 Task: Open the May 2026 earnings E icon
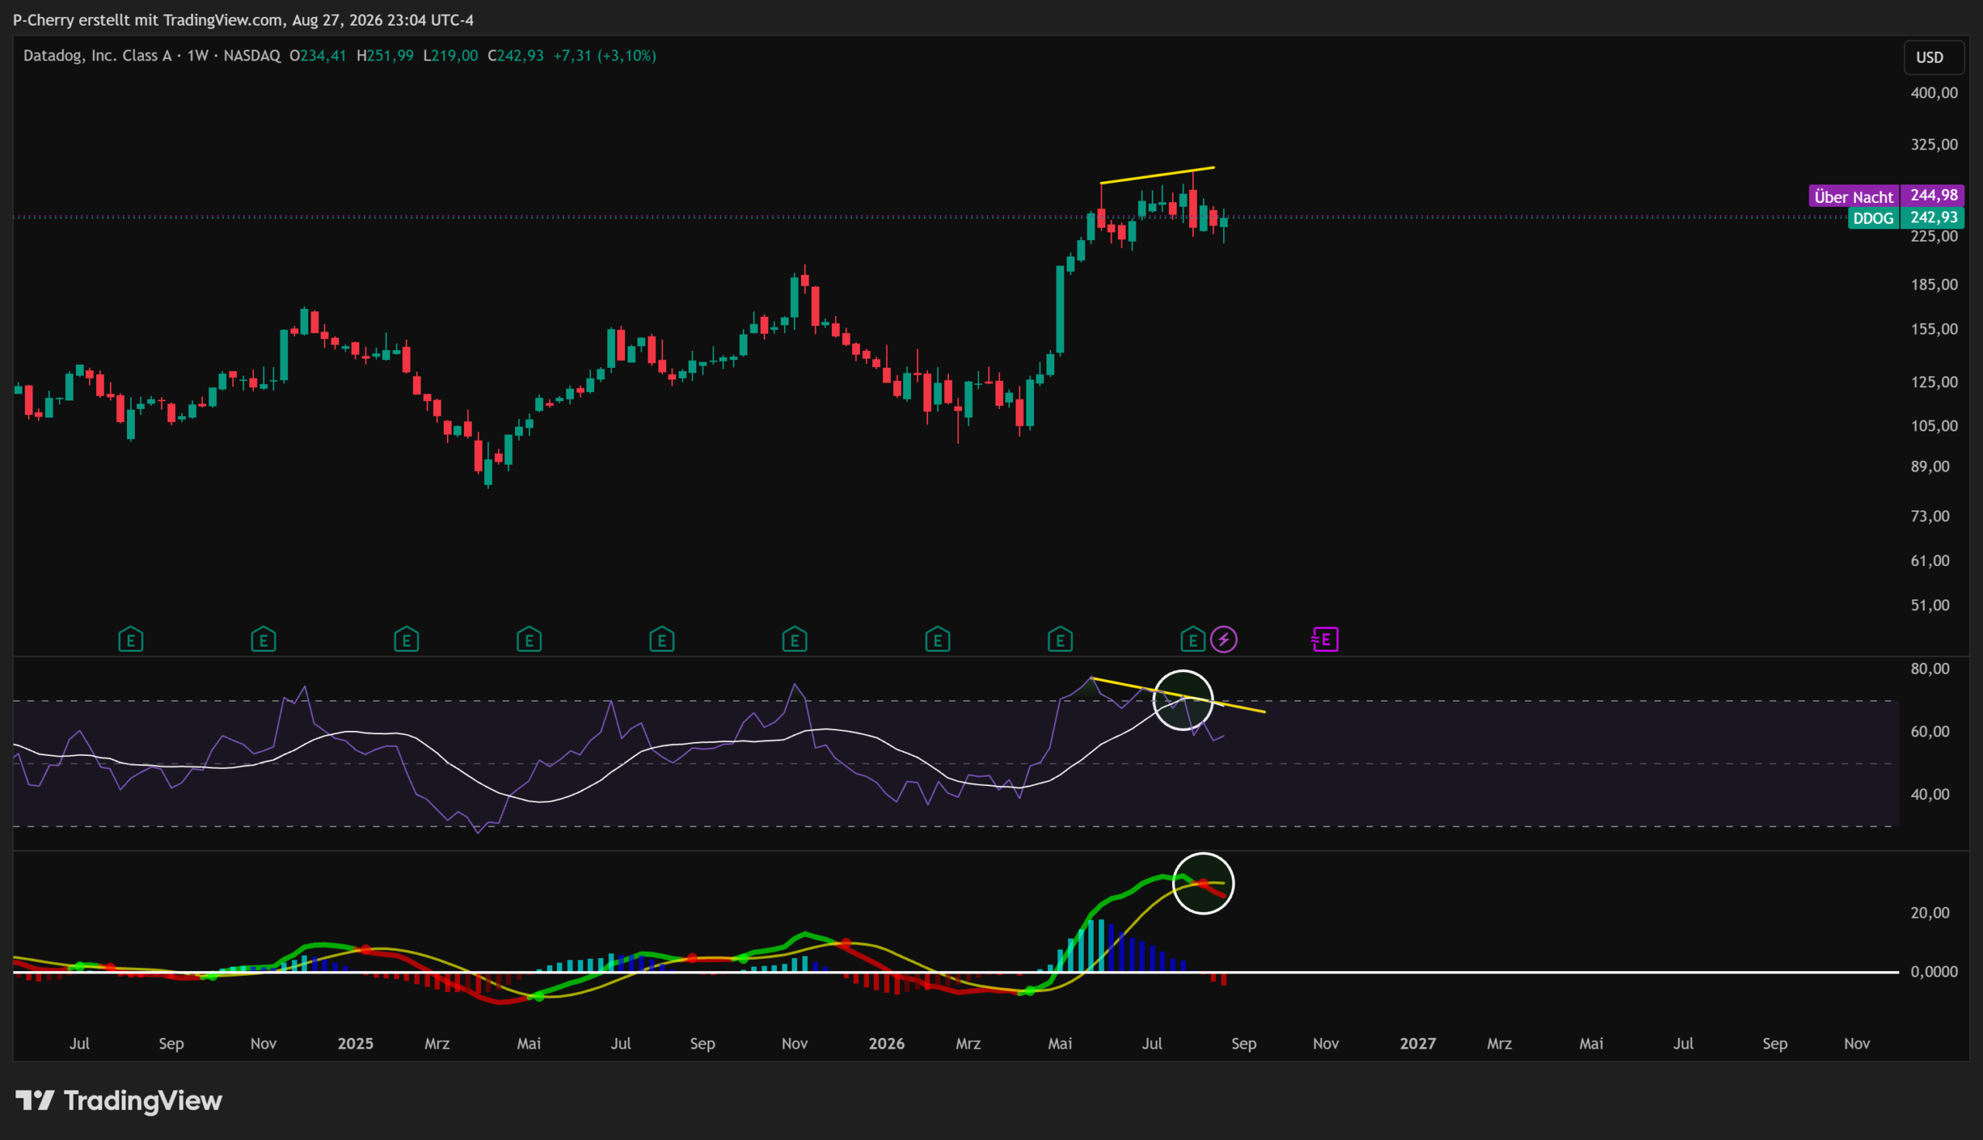1060,640
